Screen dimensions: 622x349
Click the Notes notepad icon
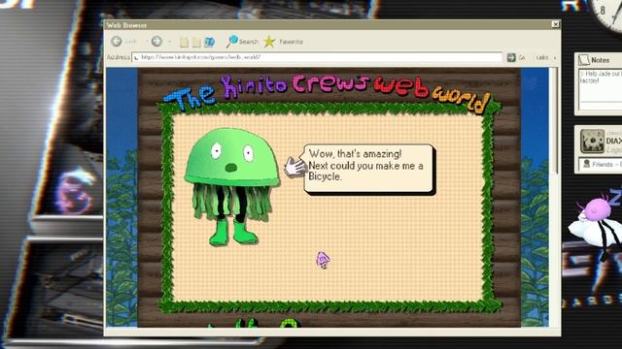click(x=584, y=60)
